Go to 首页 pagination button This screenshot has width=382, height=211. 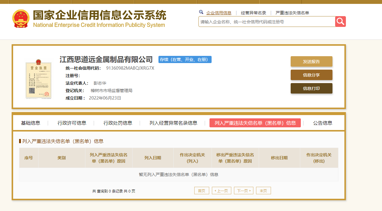tap(202, 191)
